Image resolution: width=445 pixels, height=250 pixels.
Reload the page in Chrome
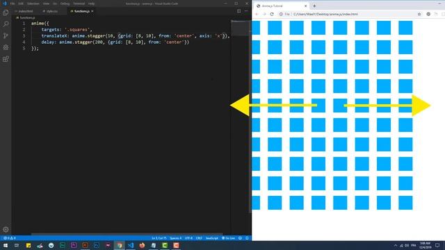(x=272, y=14)
